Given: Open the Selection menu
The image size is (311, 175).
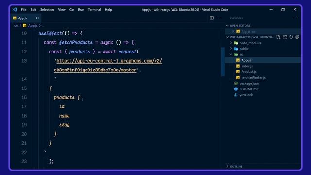Looking at the screenshot, I should pyautogui.click(x=47, y=10).
